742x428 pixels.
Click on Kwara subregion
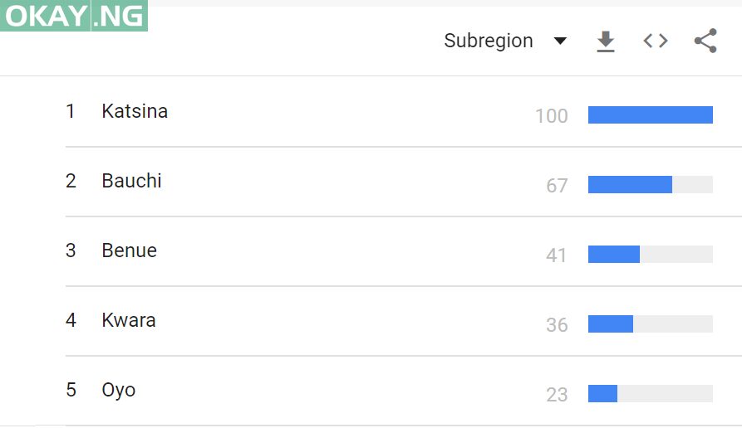pos(128,320)
